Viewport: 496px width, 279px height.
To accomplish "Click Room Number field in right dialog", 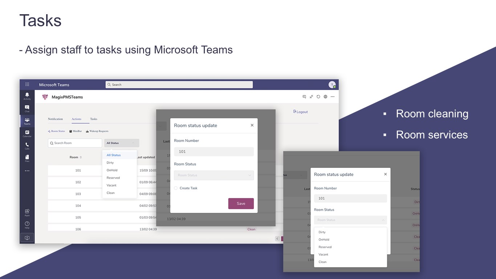I will pyautogui.click(x=350, y=198).
